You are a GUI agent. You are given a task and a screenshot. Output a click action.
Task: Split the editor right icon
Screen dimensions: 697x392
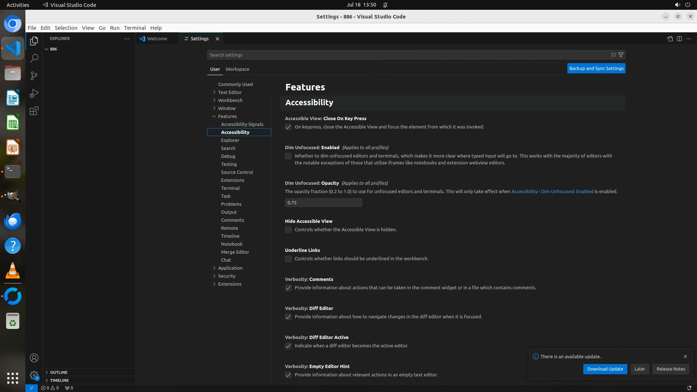(679, 39)
